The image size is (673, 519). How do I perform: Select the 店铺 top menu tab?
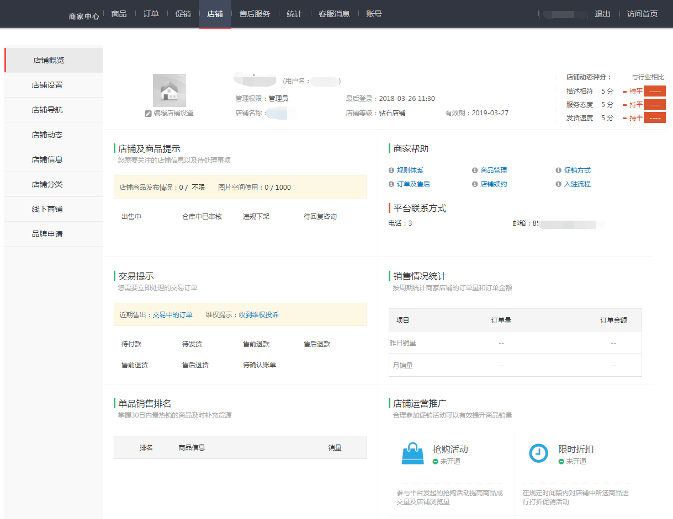pos(215,14)
